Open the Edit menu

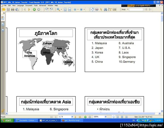point(9,5)
